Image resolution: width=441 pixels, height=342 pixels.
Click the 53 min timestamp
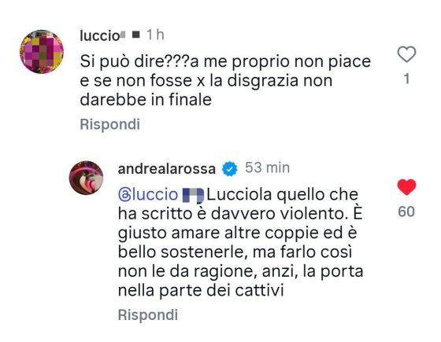(x=267, y=168)
